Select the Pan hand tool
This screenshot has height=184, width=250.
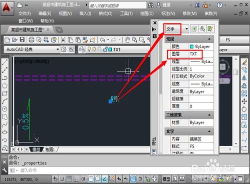point(127,40)
